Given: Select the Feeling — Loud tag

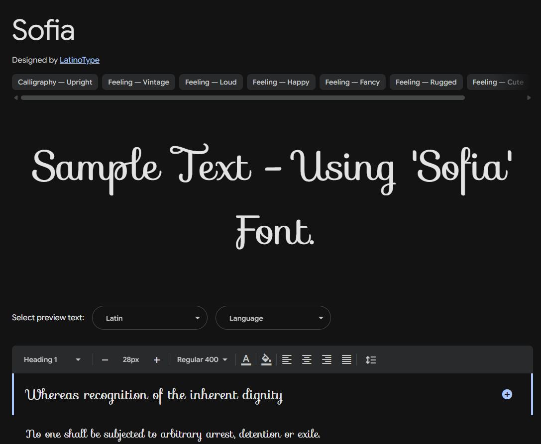Looking at the screenshot, I should [x=211, y=82].
